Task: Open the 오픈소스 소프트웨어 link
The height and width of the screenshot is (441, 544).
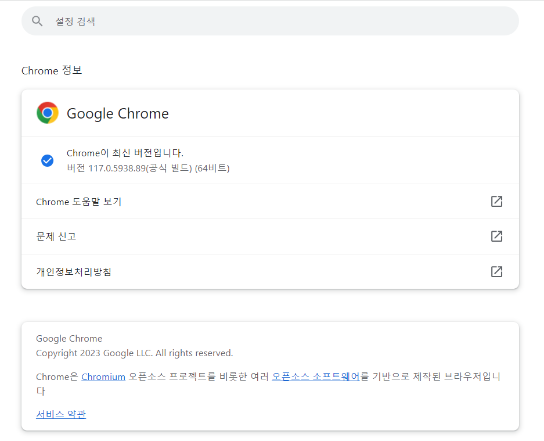Action: (316, 377)
